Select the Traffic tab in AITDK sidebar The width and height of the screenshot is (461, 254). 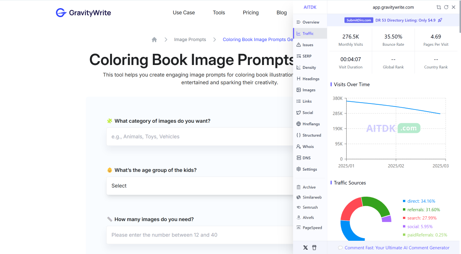310,33
